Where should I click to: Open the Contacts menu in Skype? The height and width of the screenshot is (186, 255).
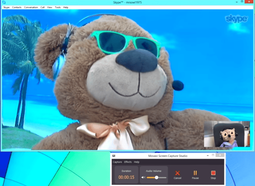(x=17, y=7)
